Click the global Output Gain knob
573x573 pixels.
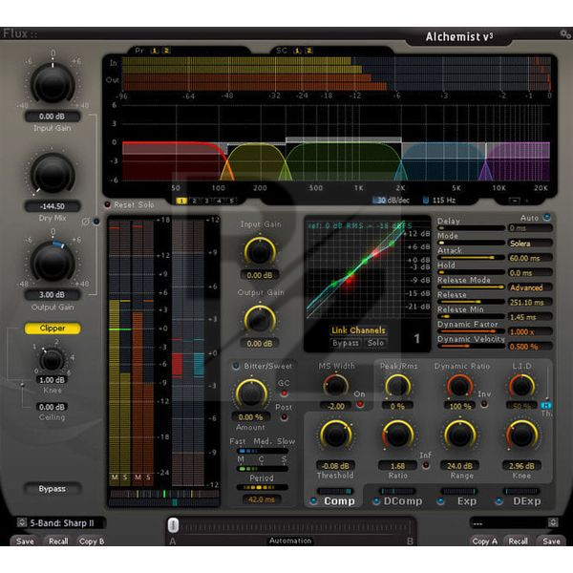click(x=53, y=263)
